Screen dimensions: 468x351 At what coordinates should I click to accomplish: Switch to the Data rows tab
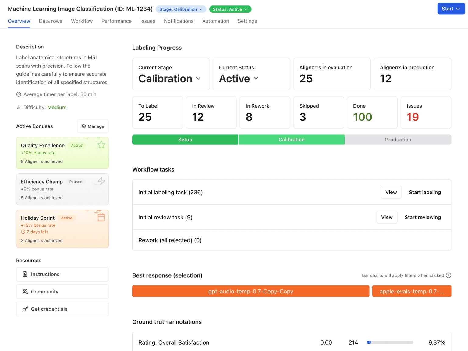coord(51,21)
